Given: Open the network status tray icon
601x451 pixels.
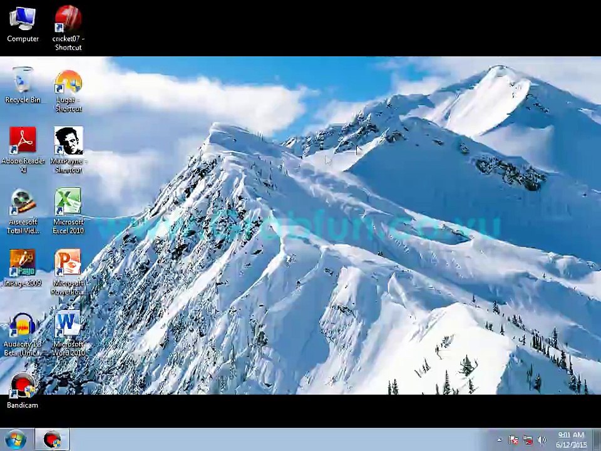Looking at the screenshot, I should point(528,440).
